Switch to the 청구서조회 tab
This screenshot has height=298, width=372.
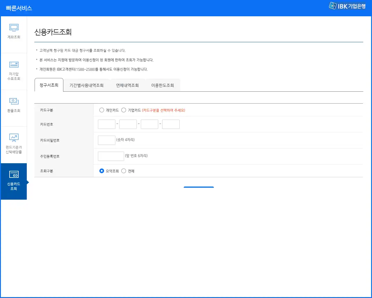click(x=49, y=85)
